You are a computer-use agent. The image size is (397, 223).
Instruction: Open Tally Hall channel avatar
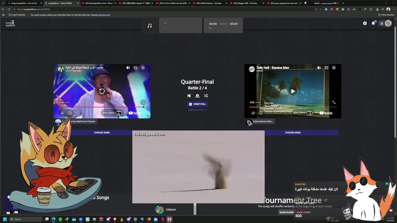click(x=252, y=69)
